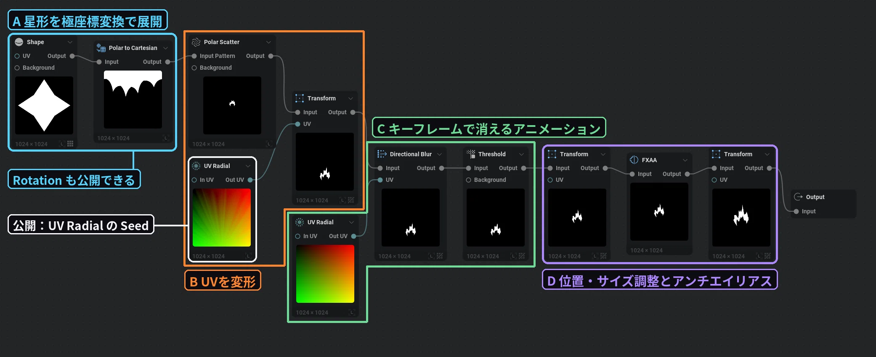This screenshot has height=357, width=876.
Task: Click the Output node title
Action: click(x=815, y=197)
